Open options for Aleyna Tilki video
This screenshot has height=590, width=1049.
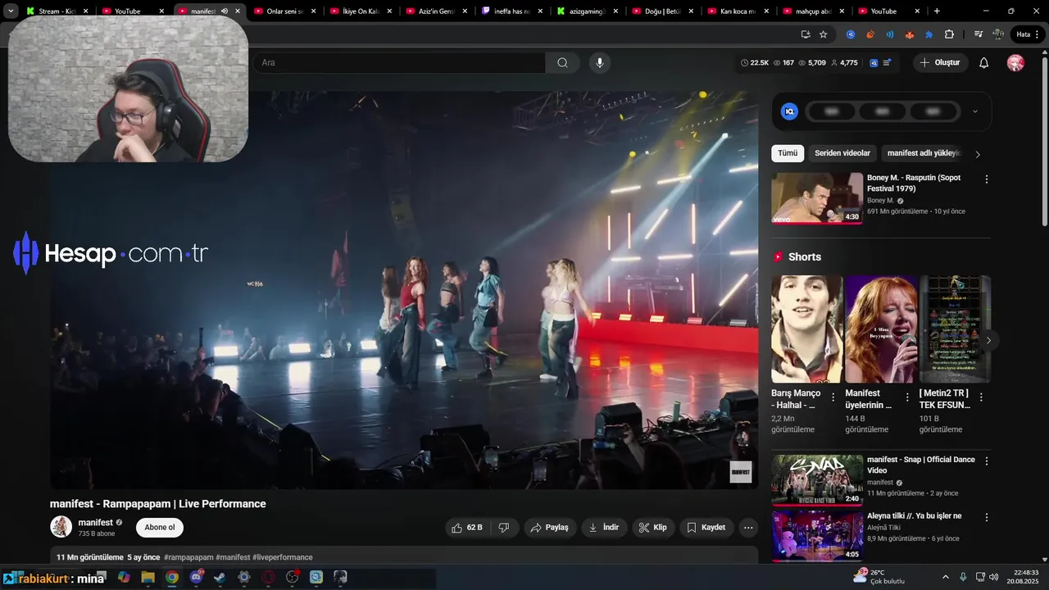tap(987, 517)
